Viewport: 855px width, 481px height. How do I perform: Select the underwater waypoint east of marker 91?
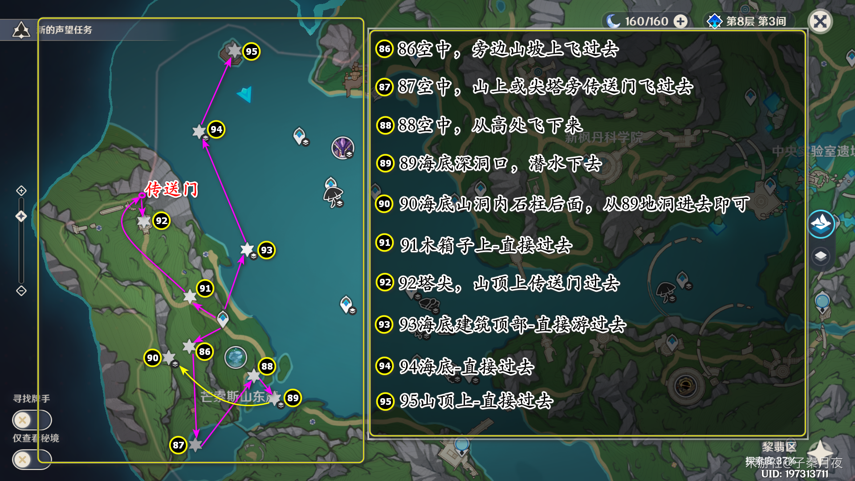(347, 305)
